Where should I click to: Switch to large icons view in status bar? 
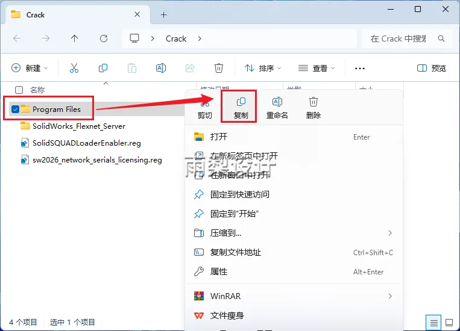pyautogui.click(x=449, y=323)
